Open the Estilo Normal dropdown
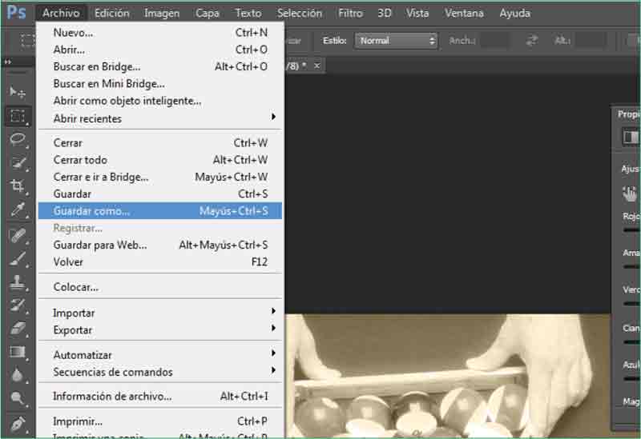This screenshot has height=439, width=641. (397, 41)
